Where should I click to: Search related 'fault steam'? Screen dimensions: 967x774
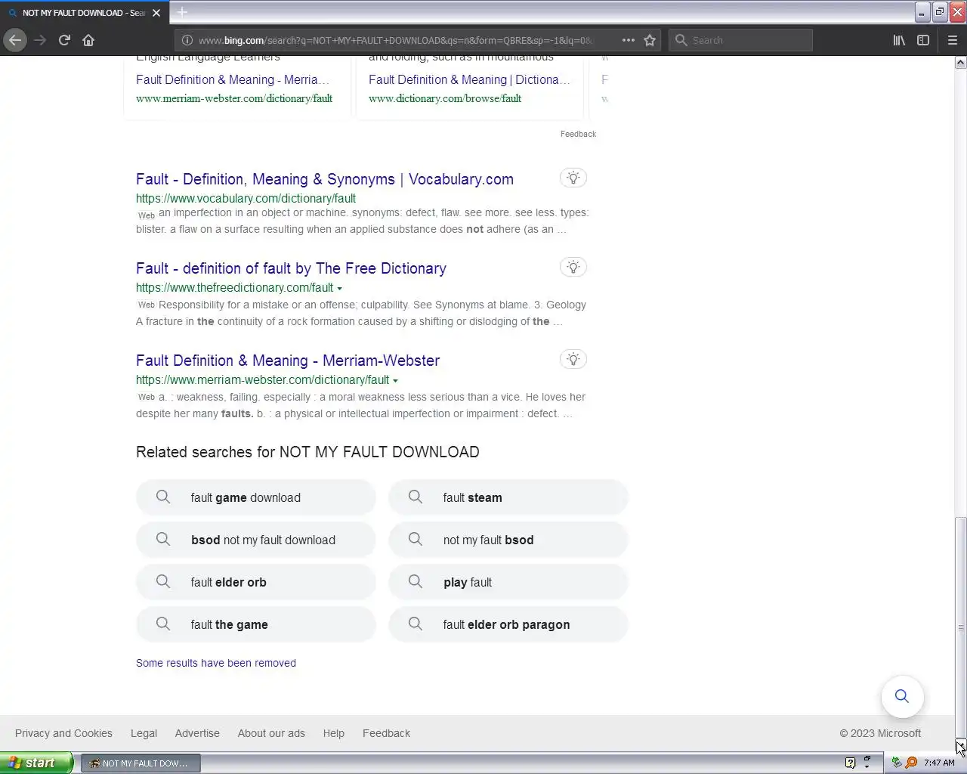tap(508, 497)
